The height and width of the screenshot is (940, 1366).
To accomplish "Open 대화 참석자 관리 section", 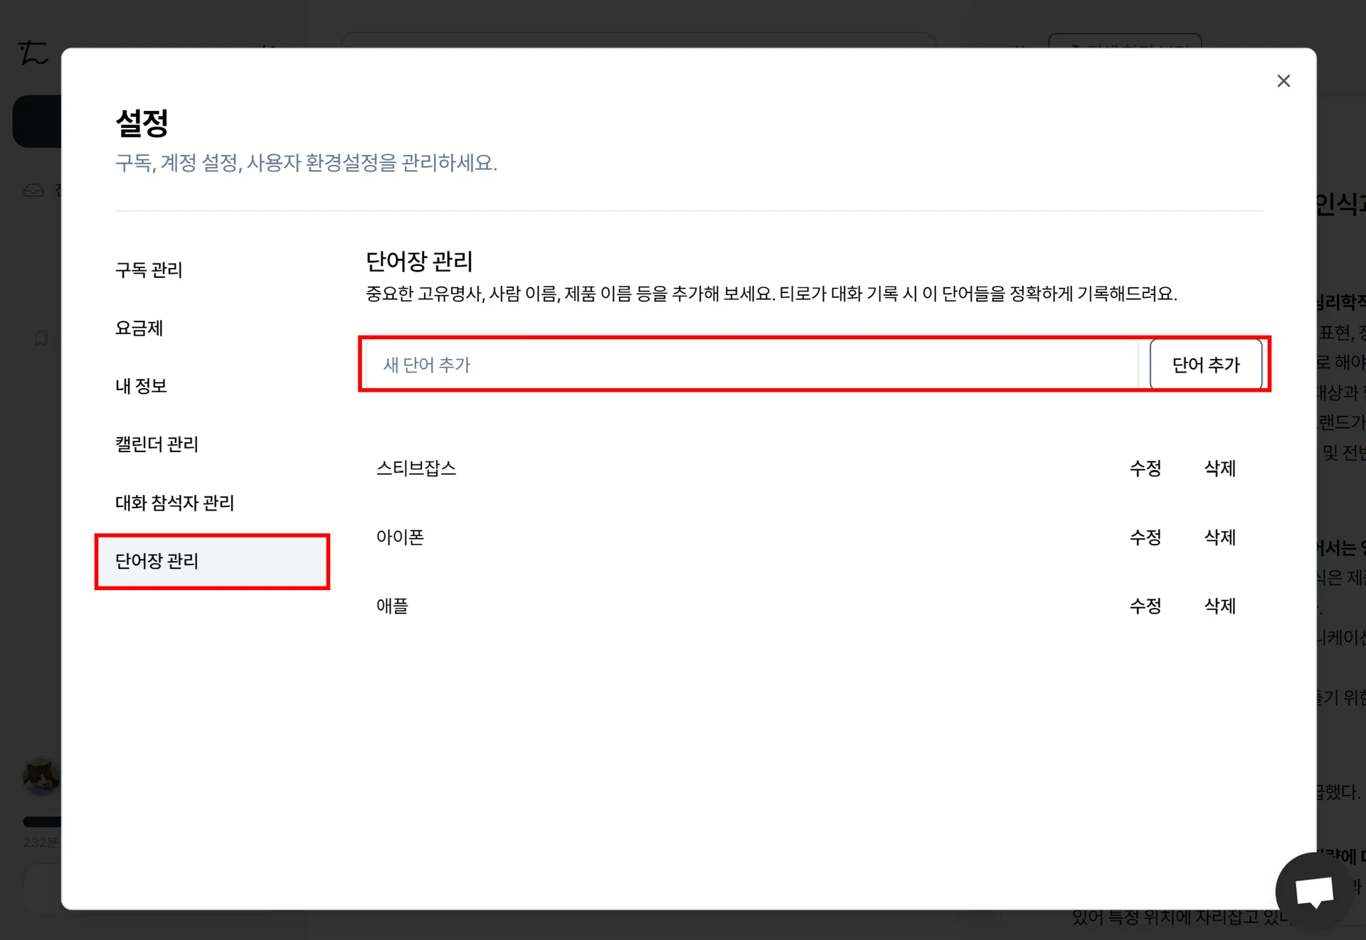I will coord(174,503).
